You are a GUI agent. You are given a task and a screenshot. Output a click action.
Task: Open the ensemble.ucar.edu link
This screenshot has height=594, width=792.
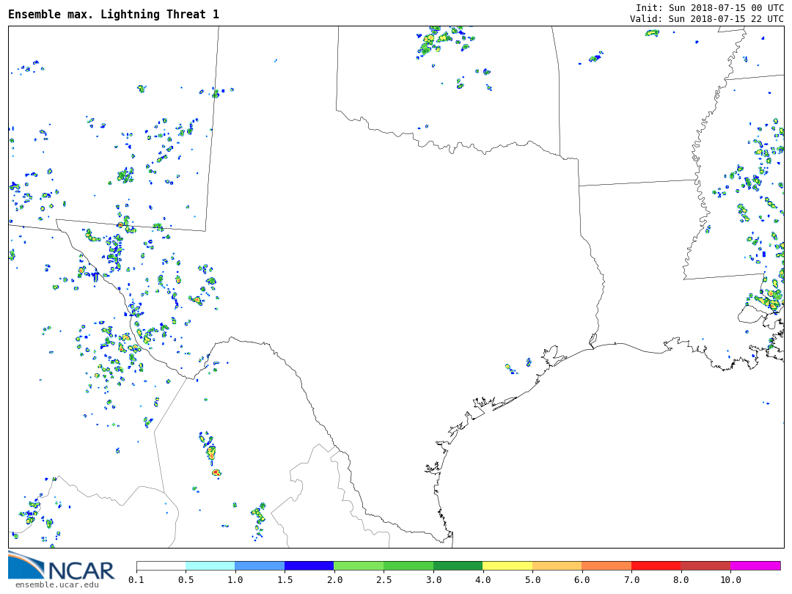click(56, 584)
